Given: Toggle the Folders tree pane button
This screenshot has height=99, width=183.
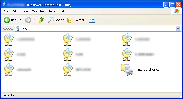Looking at the screenshot, I should point(76,20).
